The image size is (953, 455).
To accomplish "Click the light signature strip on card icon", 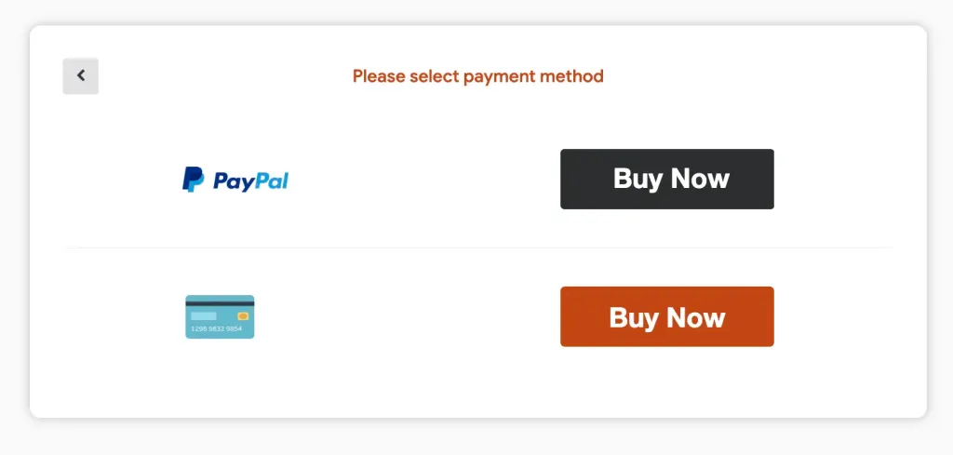I will tap(204, 315).
